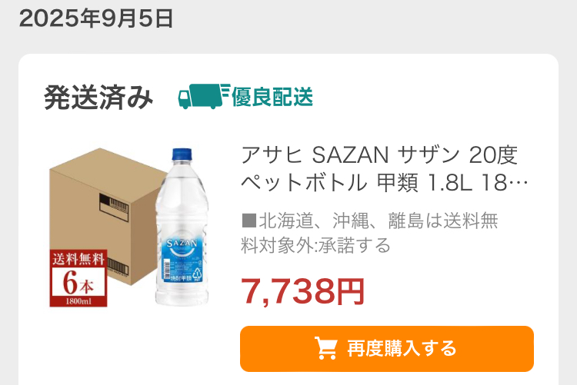Image resolution: width=577 pixels, height=385 pixels.
Task: Tap the 再度購入する reorder button
Action: pos(387,349)
